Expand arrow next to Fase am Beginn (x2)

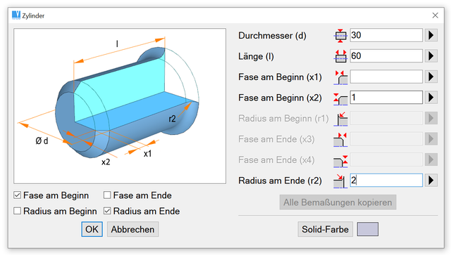[x=431, y=98]
